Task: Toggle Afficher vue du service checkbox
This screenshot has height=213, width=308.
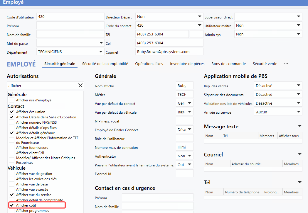Action: click(x=12, y=195)
